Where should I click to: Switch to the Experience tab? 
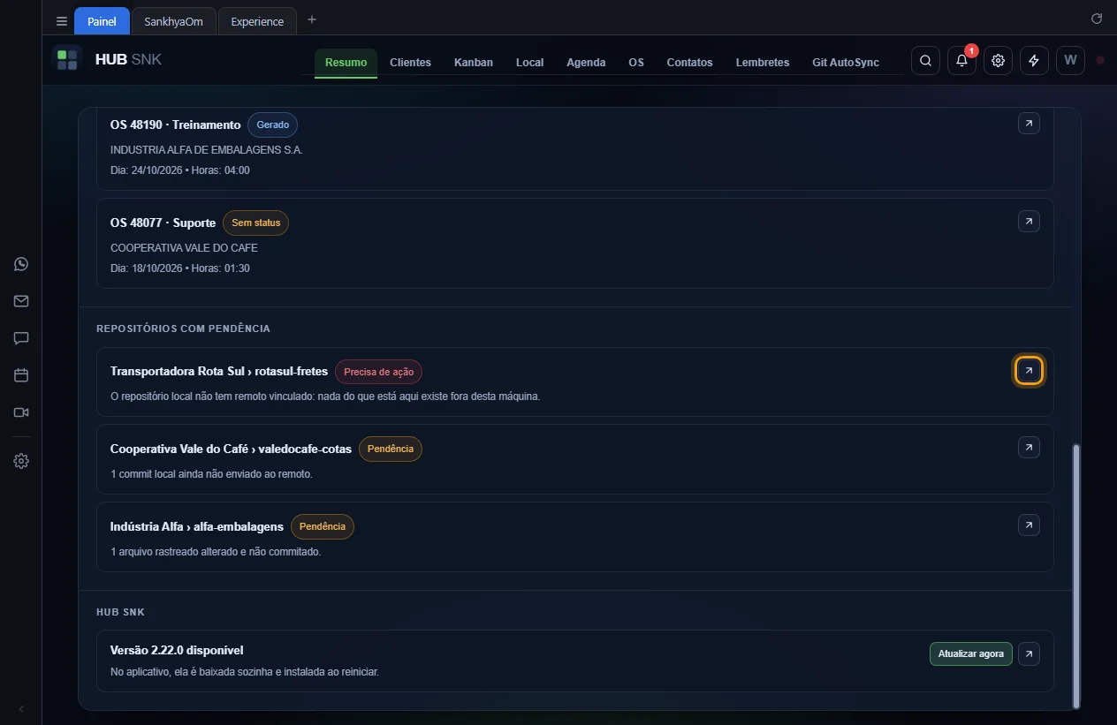click(x=257, y=21)
